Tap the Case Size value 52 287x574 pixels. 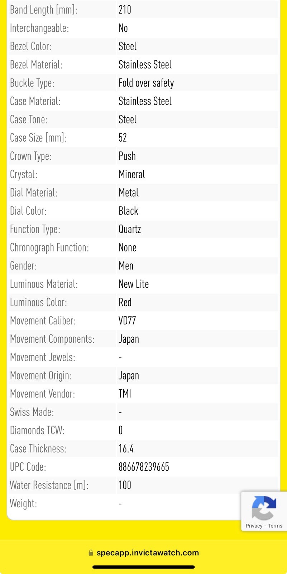pos(123,137)
